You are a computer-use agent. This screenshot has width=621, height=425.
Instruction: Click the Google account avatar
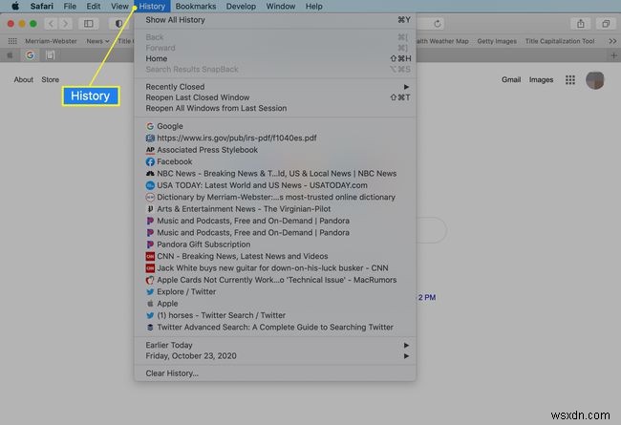(x=594, y=80)
